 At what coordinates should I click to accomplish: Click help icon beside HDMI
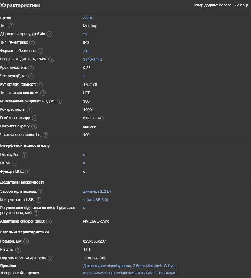[x=15, y=163]
